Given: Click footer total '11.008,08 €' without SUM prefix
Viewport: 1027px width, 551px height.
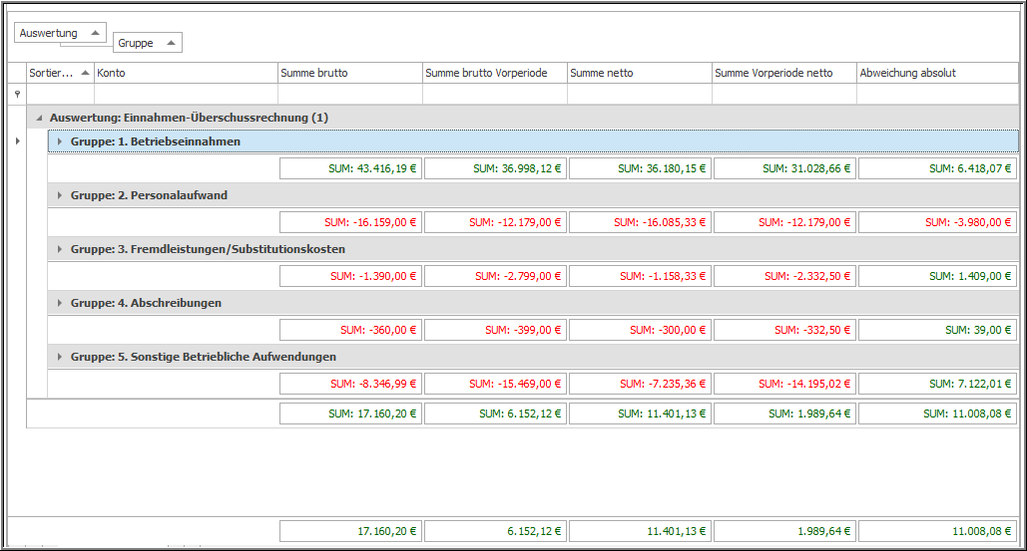Looking at the screenshot, I should (982, 531).
